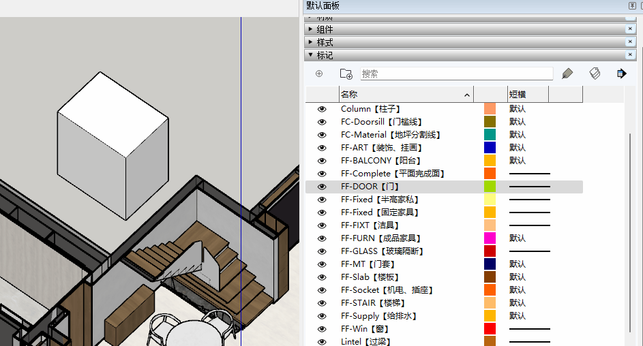
Task: Close the 样式 panel section
Action: tap(630, 42)
